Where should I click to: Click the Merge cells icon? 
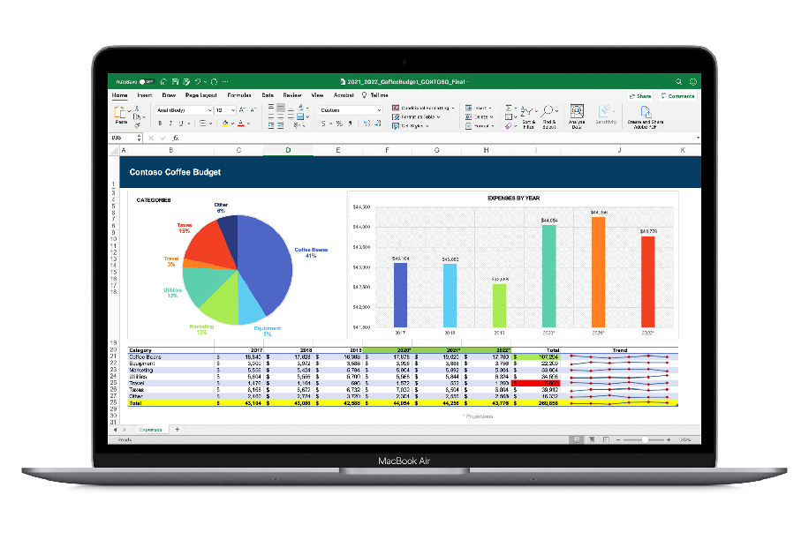301,117
